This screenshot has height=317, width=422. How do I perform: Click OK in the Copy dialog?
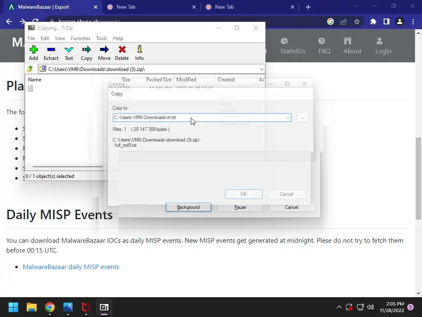[244, 194]
